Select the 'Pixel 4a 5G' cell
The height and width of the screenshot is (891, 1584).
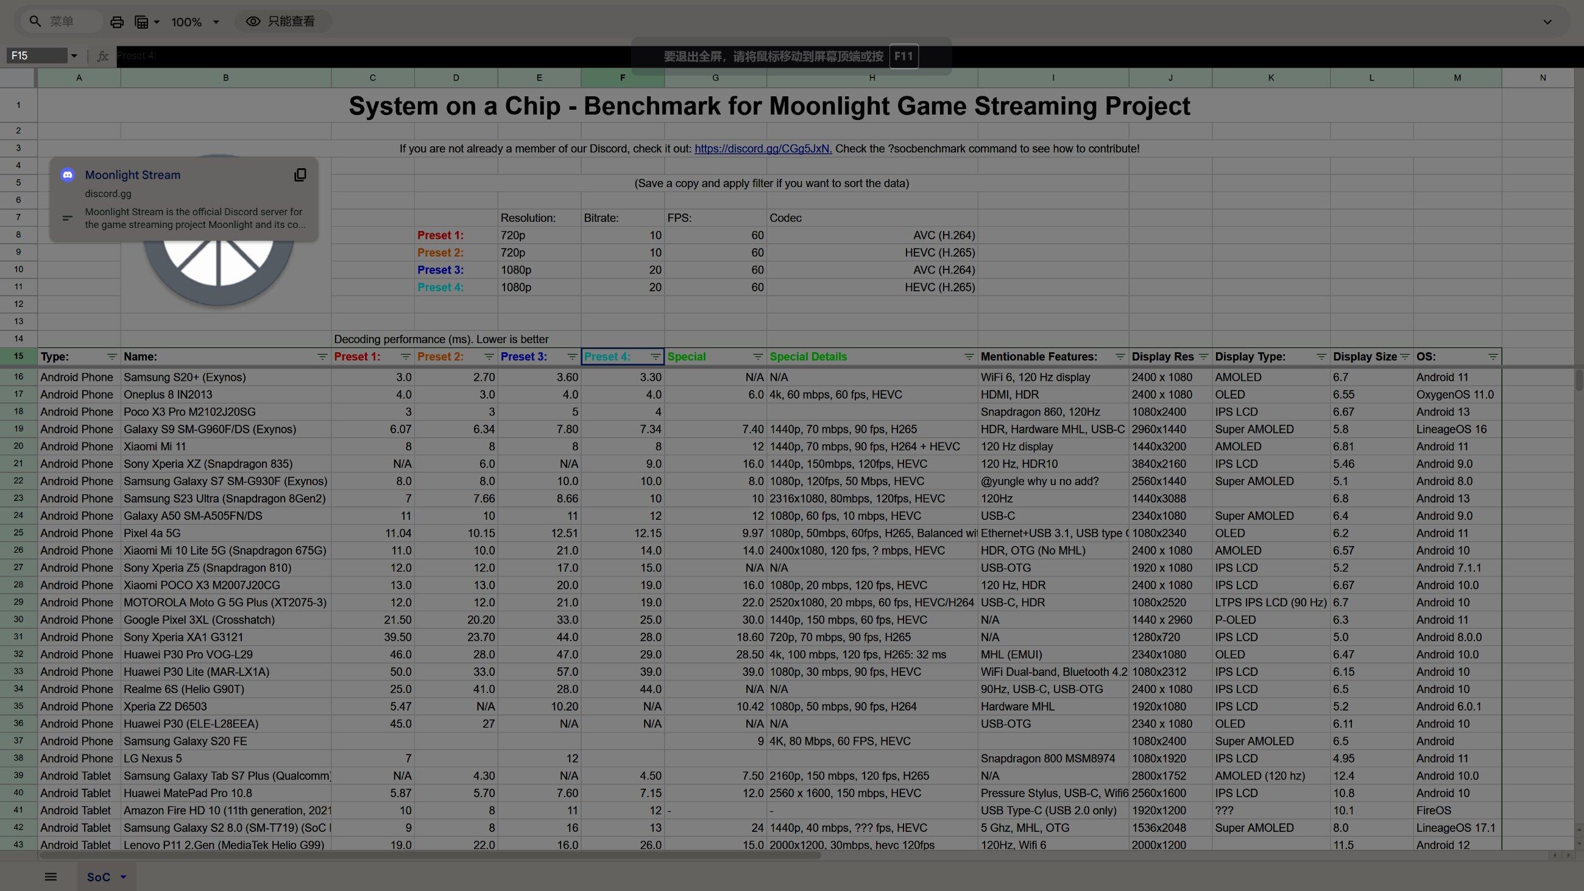(x=225, y=534)
